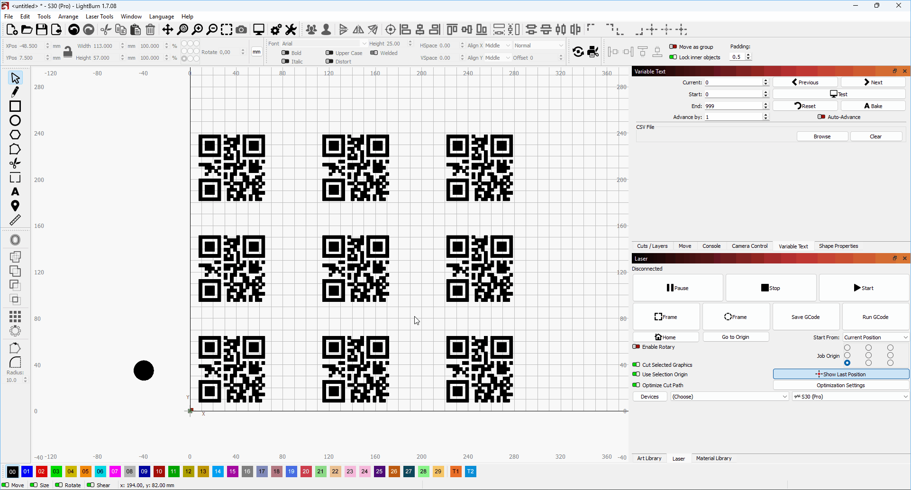Viewport: 911px width, 490px height.
Task: Open the Normal text mode dropdown
Action: pos(539,45)
